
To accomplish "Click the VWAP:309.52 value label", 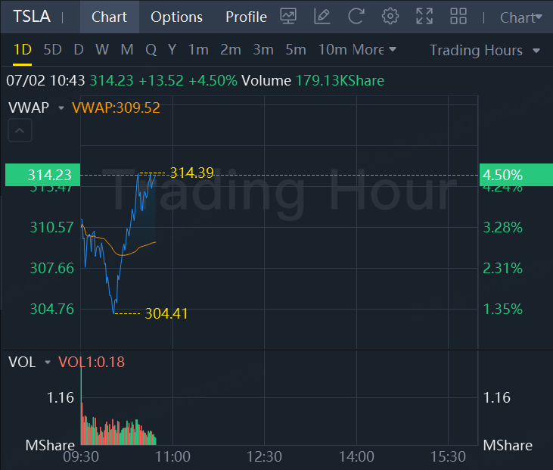I will click(x=116, y=107).
